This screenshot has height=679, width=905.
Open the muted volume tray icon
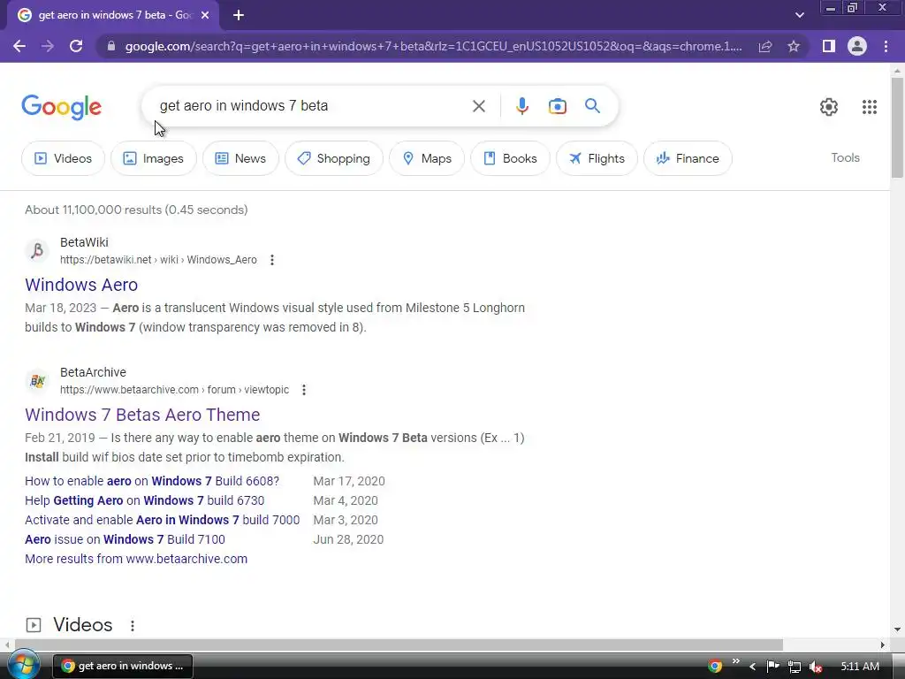(816, 667)
